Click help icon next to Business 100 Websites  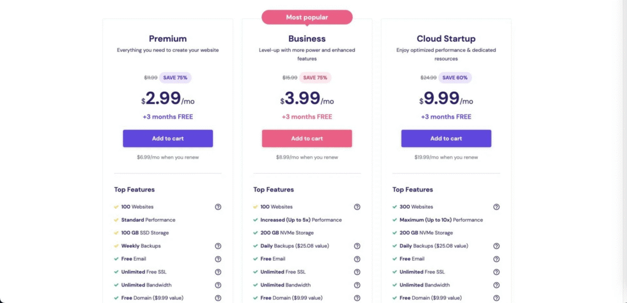(357, 207)
